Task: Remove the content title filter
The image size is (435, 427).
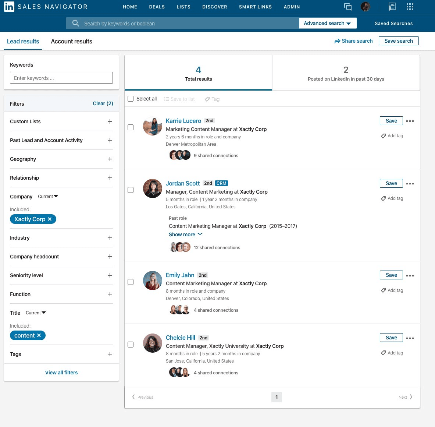Action: click(39, 335)
